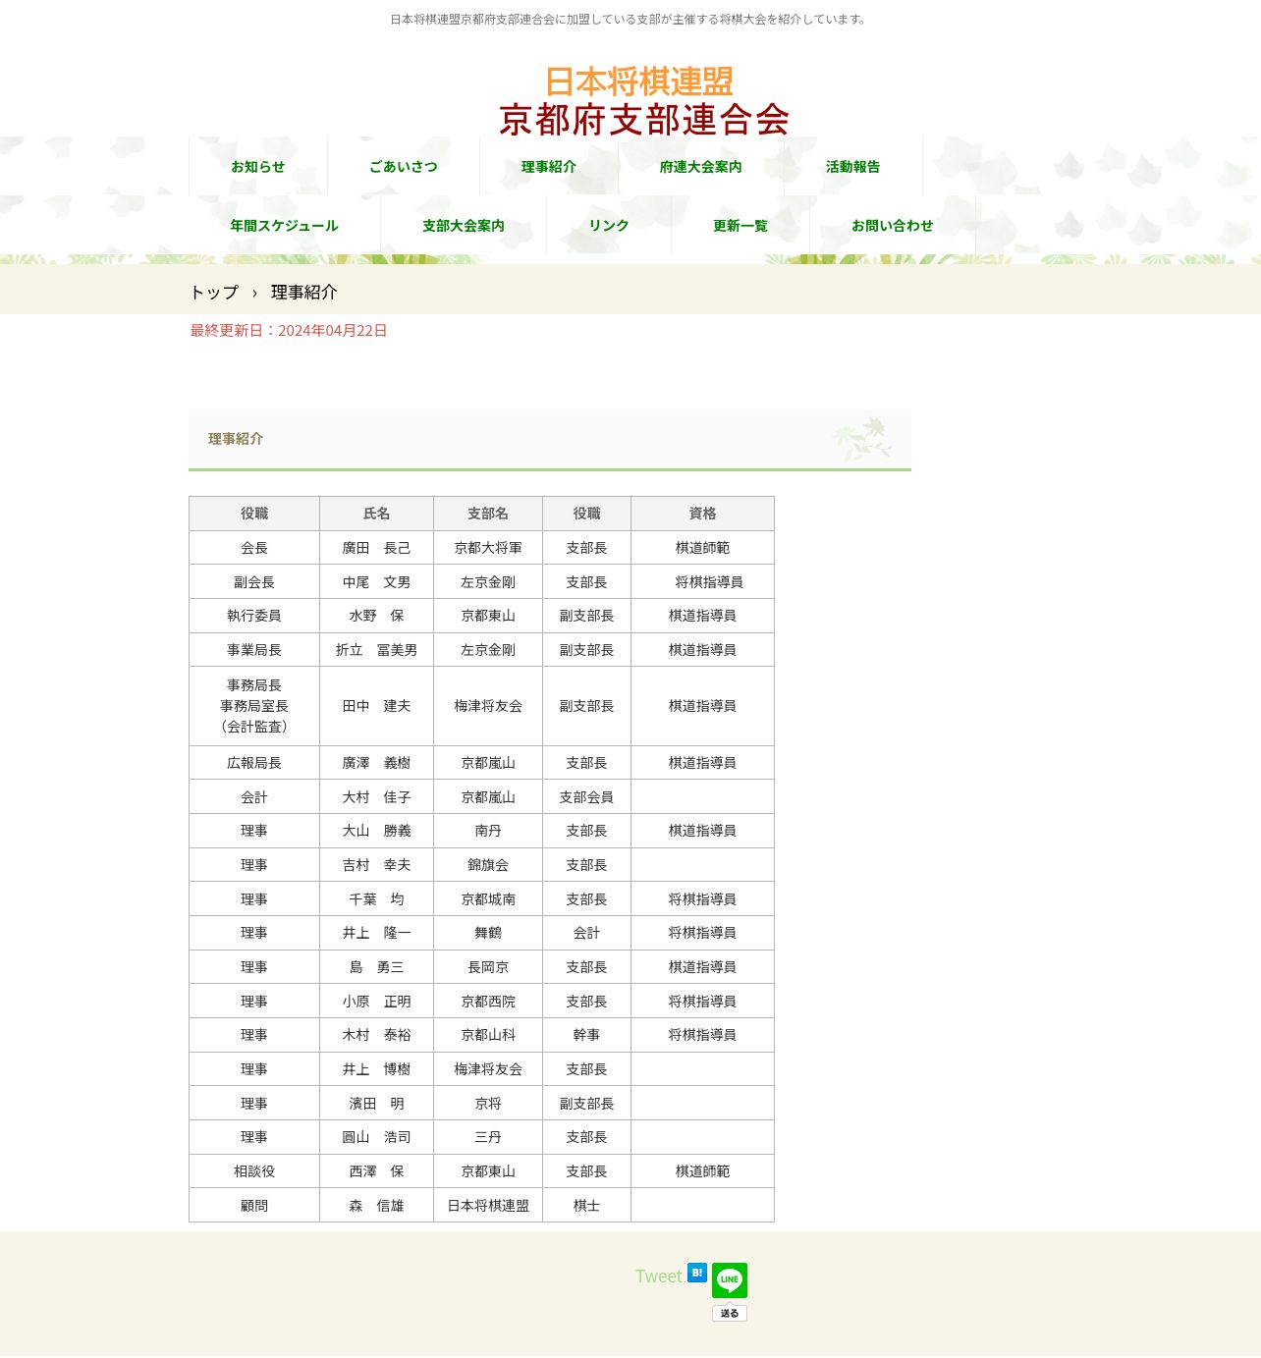Click the 京都大将軍 branch cell
The image size is (1261, 1358).
(x=488, y=548)
